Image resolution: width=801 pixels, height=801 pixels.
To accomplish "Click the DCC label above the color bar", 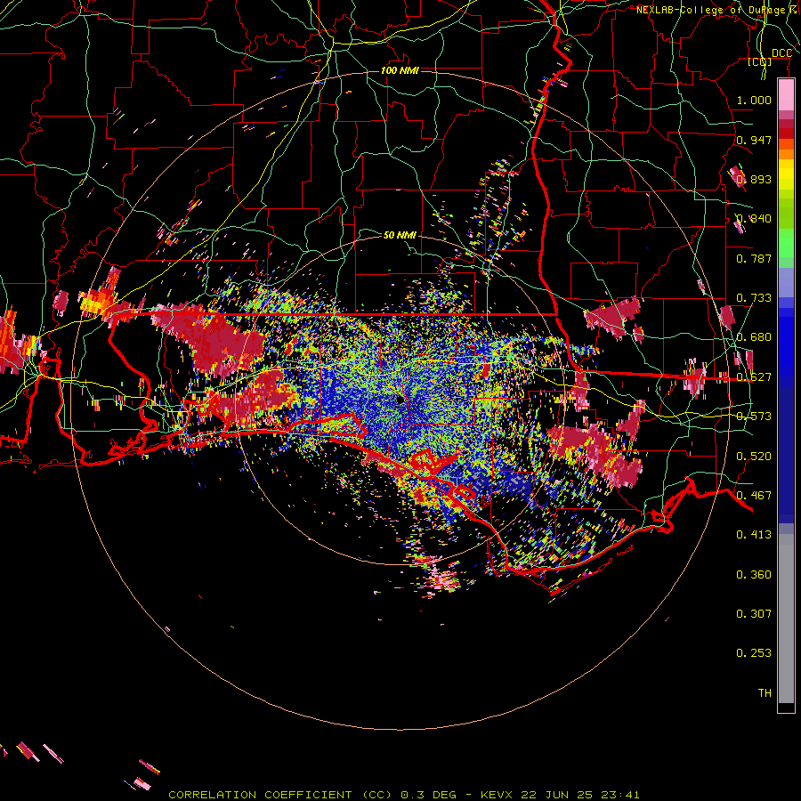I will tap(781, 53).
